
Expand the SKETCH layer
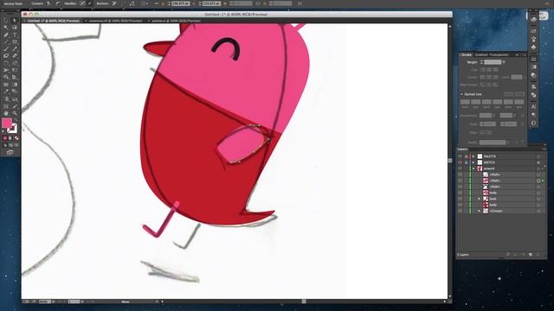473,162
